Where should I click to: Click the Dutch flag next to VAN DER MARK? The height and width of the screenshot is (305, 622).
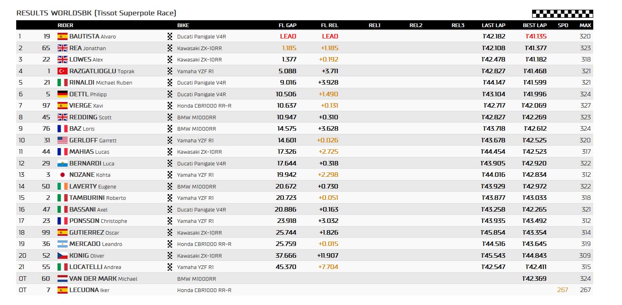(x=62, y=279)
